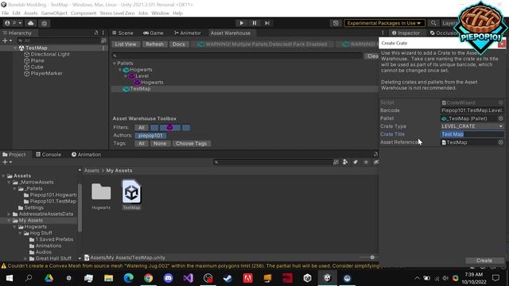
Task: Toggle the None tags button
Action: pos(160,143)
